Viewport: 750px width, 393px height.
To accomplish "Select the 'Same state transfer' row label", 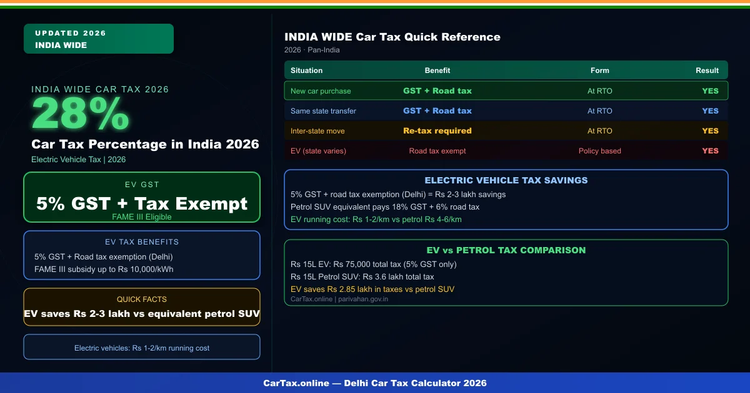I will point(323,111).
